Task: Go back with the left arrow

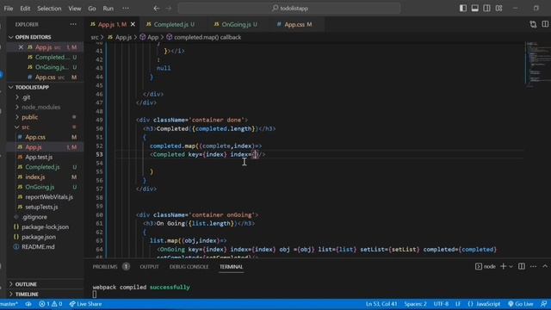Action: click(x=157, y=8)
